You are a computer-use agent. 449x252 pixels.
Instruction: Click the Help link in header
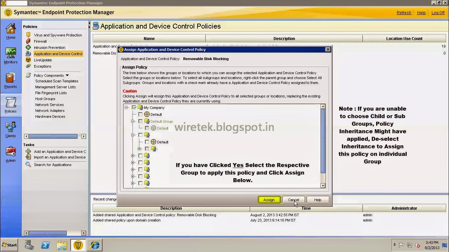(421, 13)
